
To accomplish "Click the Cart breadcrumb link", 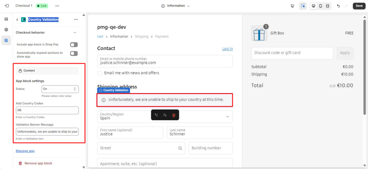I will pyautogui.click(x=100, y=36).
